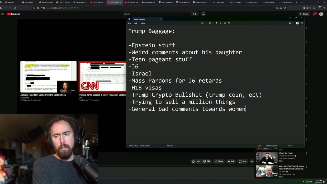Screen dimensions: 327x184
Task: Open 'WALLS ARE CAVING IN' Fox News video
Action: coord(292,168)
